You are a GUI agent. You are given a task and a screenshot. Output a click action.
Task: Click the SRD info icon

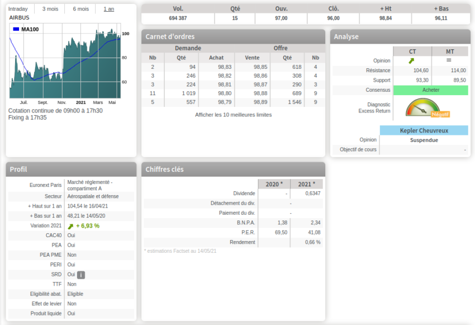coord(80,275)
